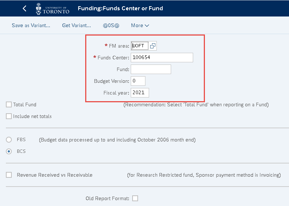Click the University of Toronto logo
Screen dimensions: 289x206
pos(53,9)
